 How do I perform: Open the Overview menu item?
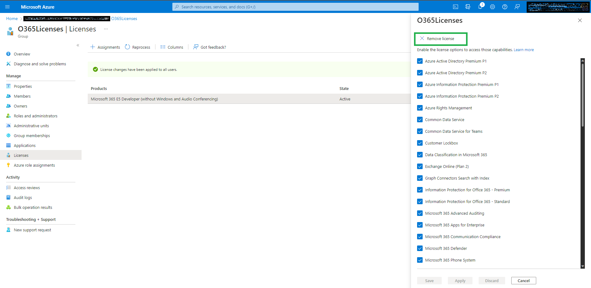[x=41, y=54]
